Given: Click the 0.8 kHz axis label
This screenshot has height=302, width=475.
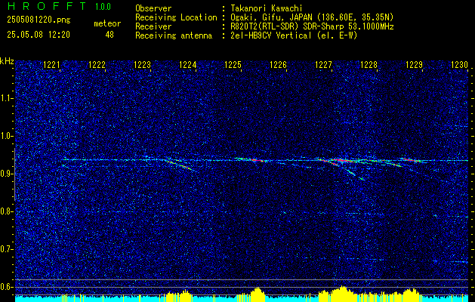Looking at the screenshot, I should tap(6, 211).
